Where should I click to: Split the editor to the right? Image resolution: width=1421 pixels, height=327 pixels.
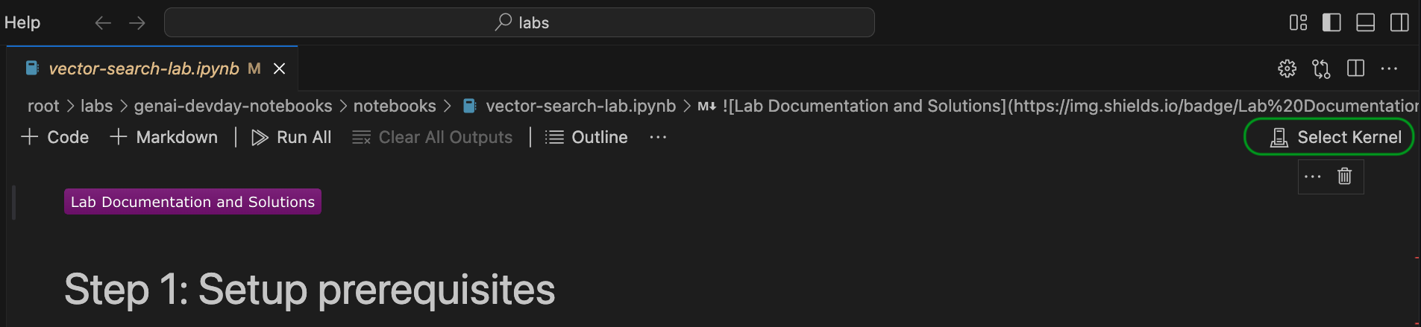click(x=1355, y=69)
